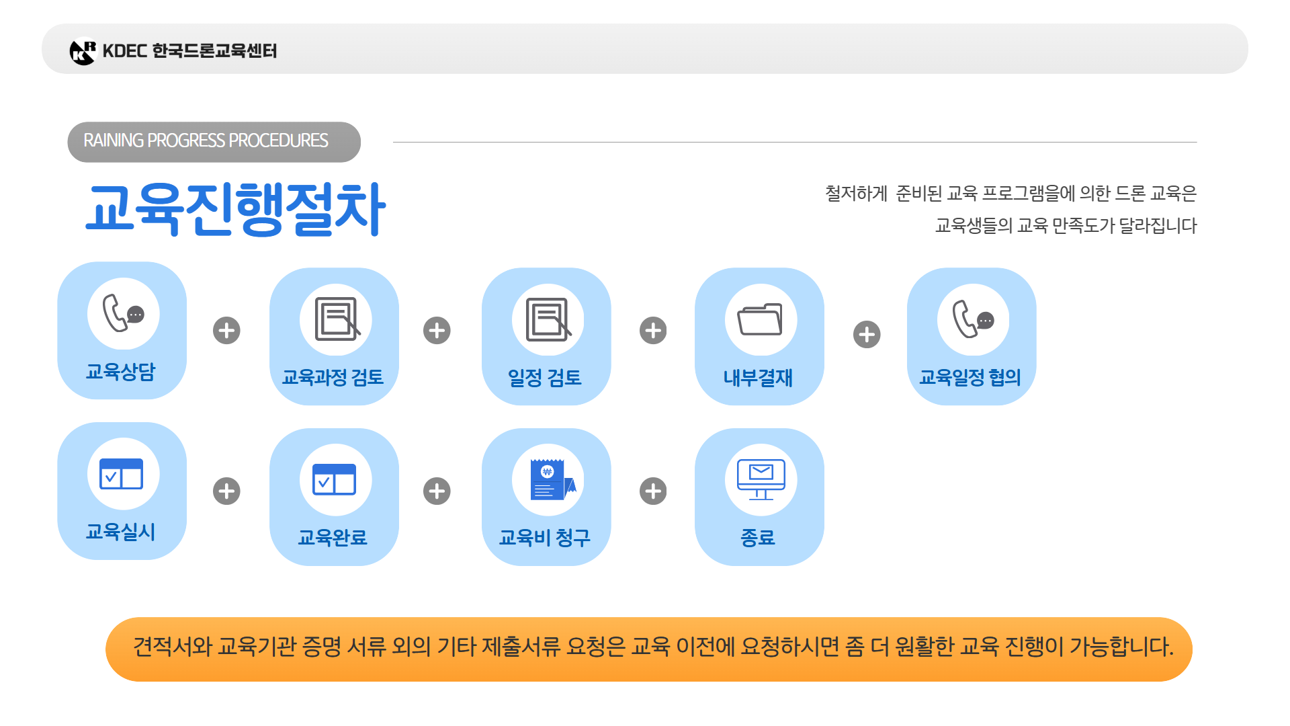1290x726 pixels.
Task: Click the 일정 검토 document icon
Action: (x=546, y=318)
